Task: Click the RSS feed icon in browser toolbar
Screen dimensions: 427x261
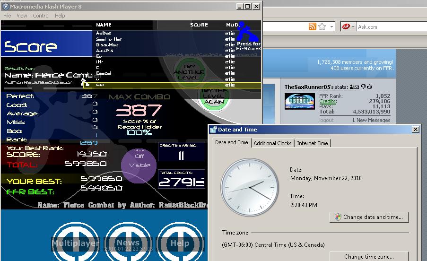Action: pos(313,26)
